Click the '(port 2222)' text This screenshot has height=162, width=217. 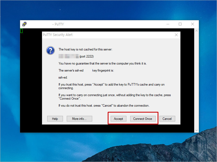tap(87, 56)
